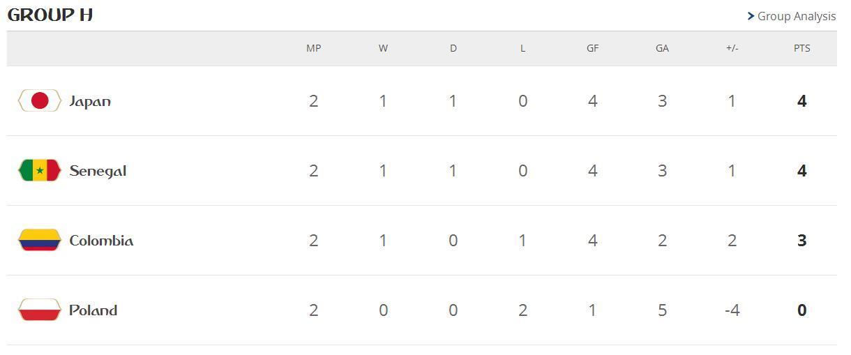This screenshot has width=851, height=355.
Task: Click the GF column header
Action: click(x=592, y=48)
